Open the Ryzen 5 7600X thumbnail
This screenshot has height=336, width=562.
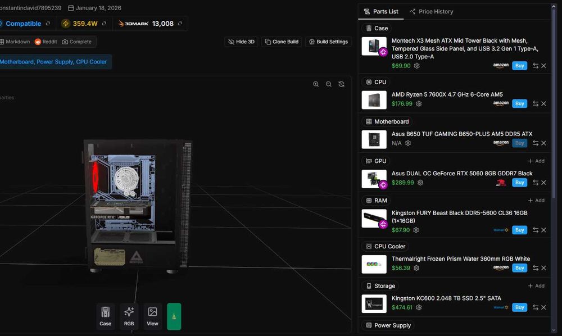pyautogui.click(x=374, y=100)
